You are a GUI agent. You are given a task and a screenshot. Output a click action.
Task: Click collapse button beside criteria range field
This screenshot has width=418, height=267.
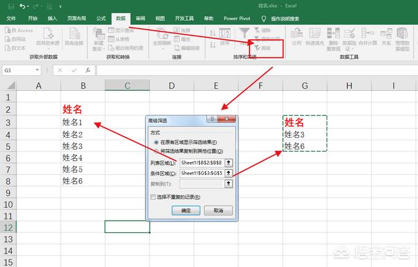coord(229,173)
